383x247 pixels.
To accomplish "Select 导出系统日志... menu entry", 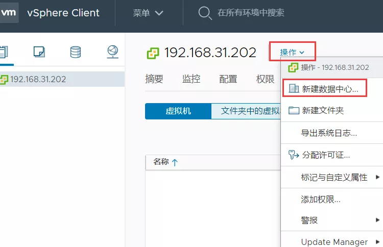I will pyautogui.click(x=329, y=133).
